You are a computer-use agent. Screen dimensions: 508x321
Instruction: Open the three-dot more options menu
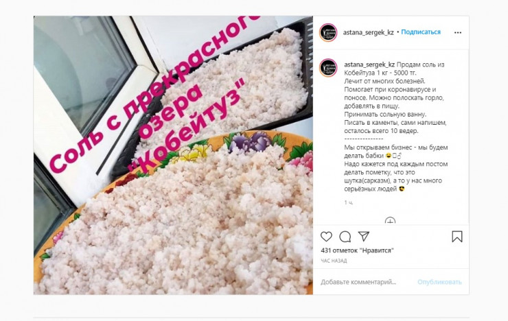(x=458, y=32)
